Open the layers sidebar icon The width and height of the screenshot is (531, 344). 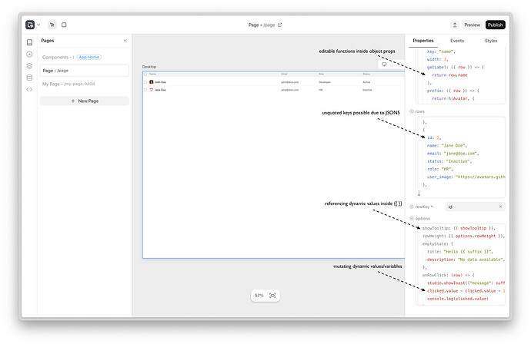[x=29, y=65]
